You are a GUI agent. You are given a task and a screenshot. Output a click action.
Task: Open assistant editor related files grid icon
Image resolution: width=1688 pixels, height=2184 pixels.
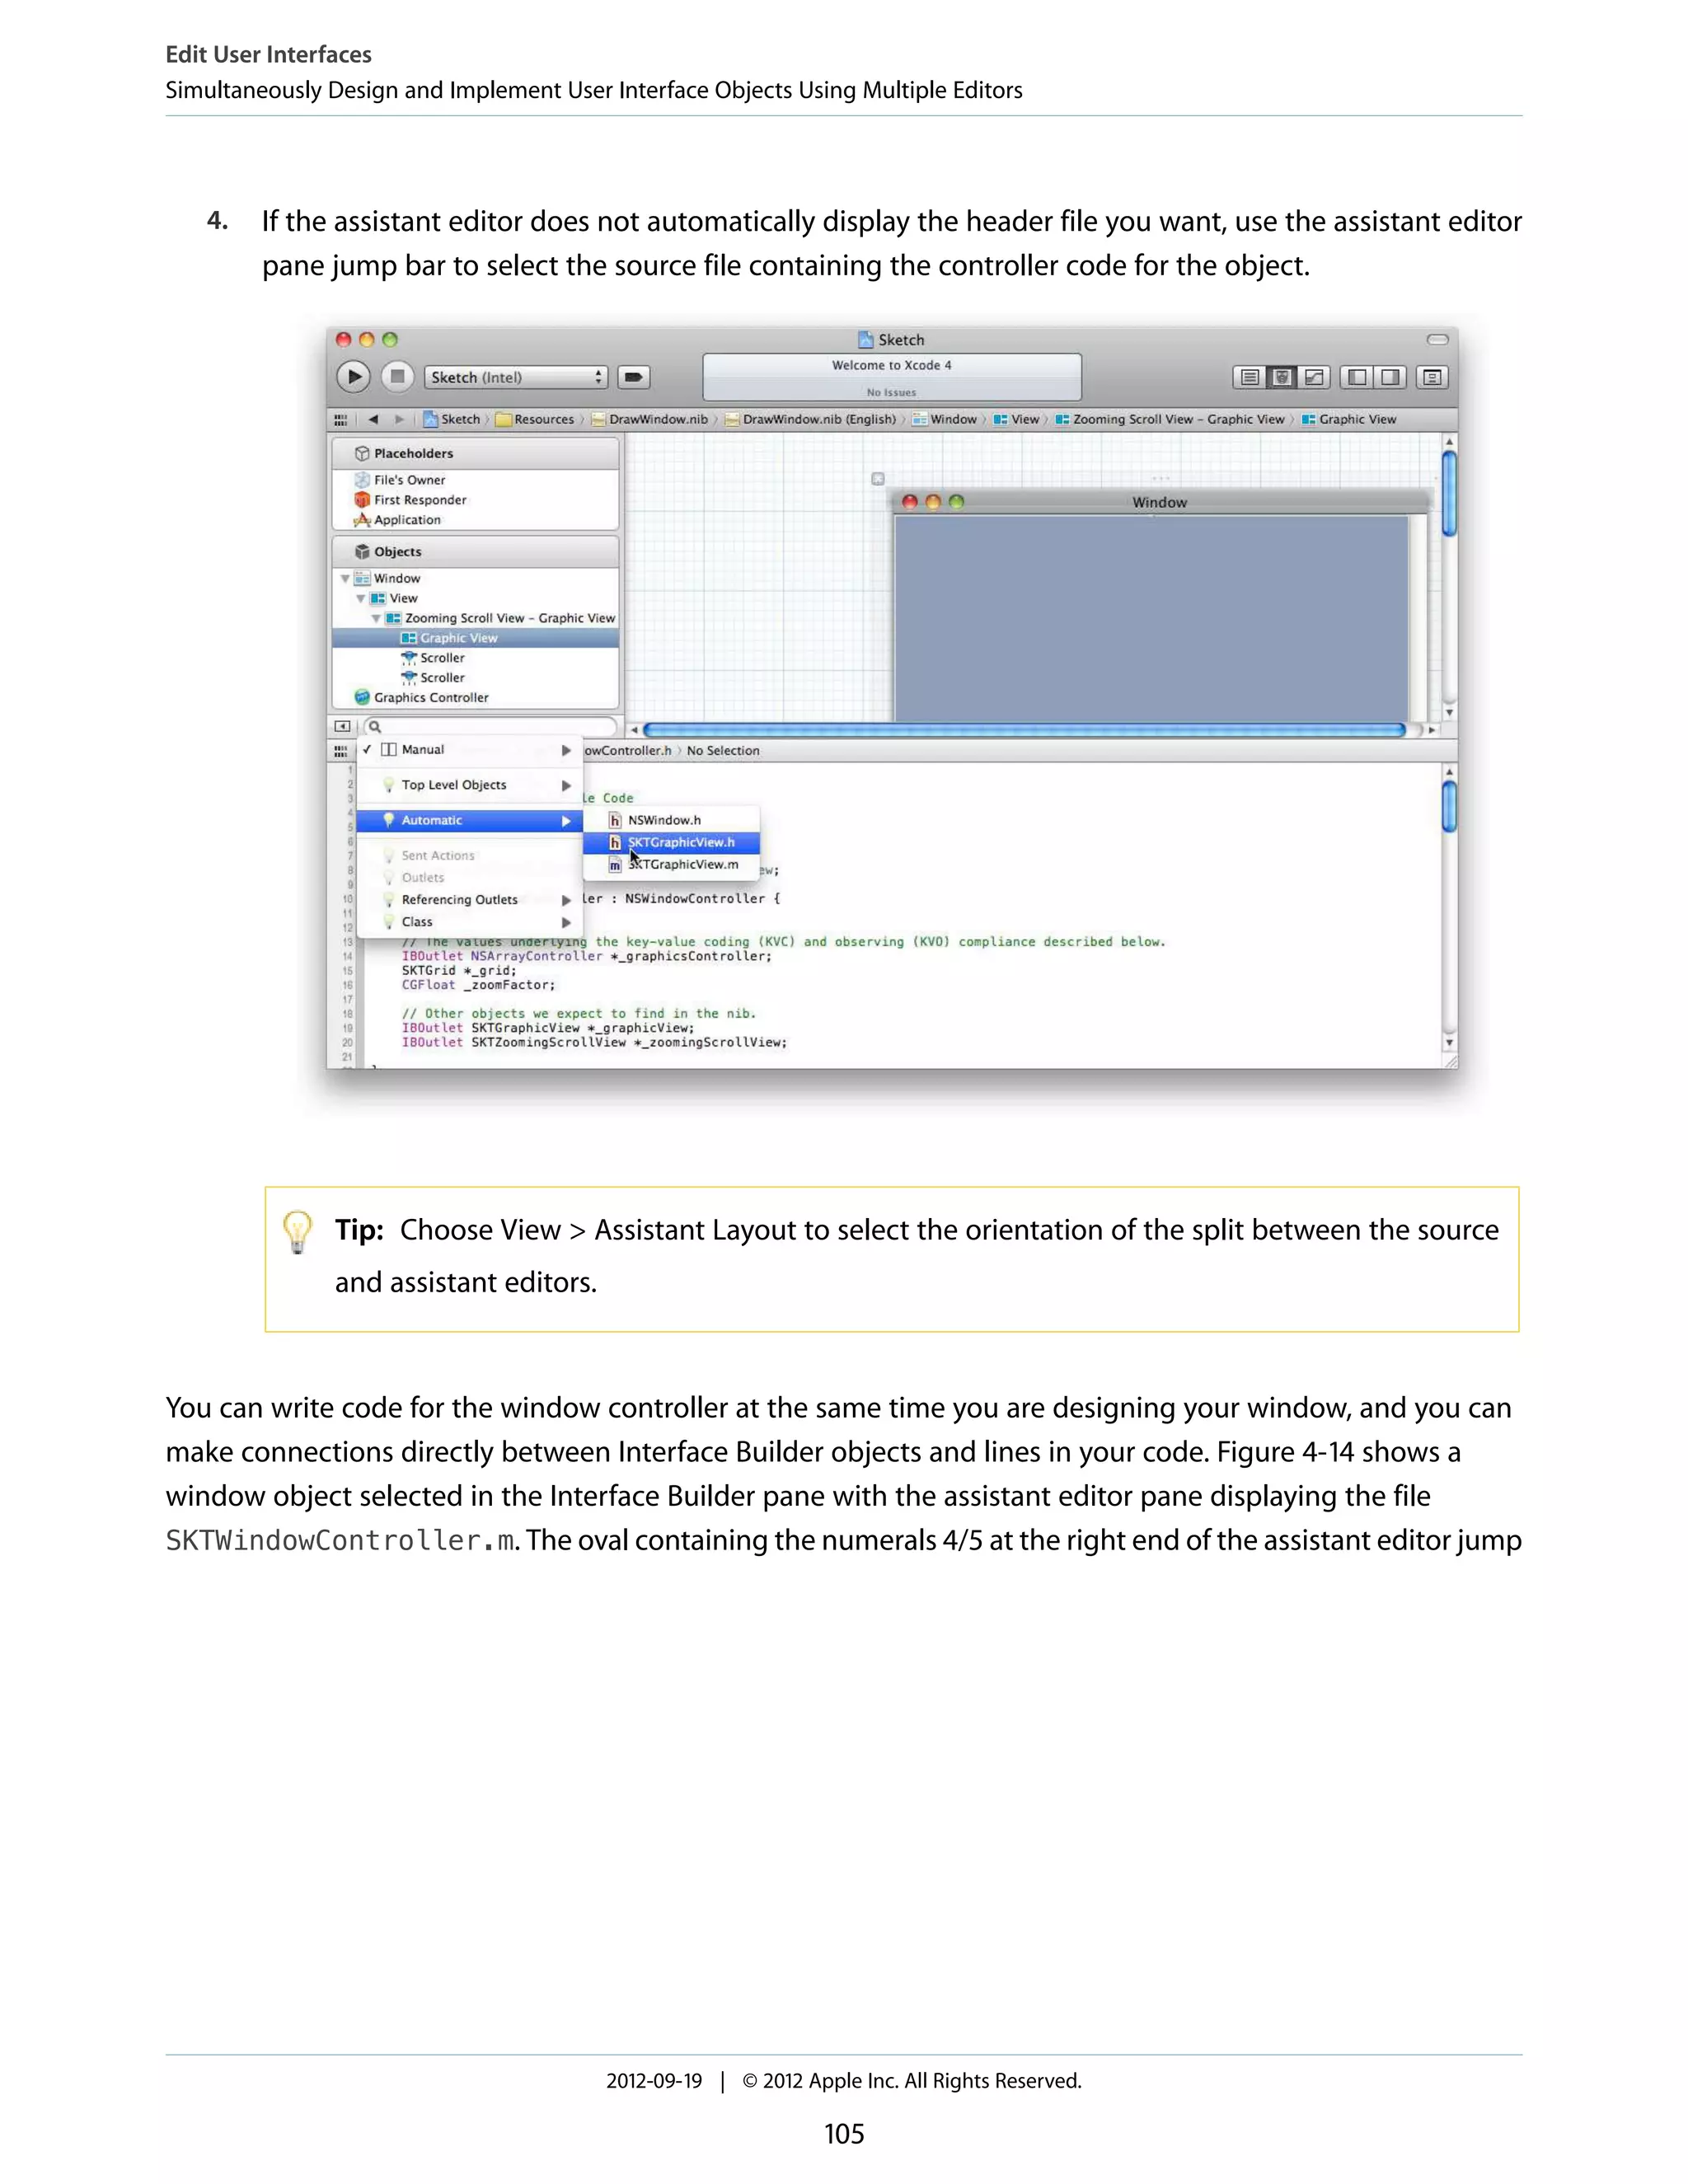click(x=341, y=751)
